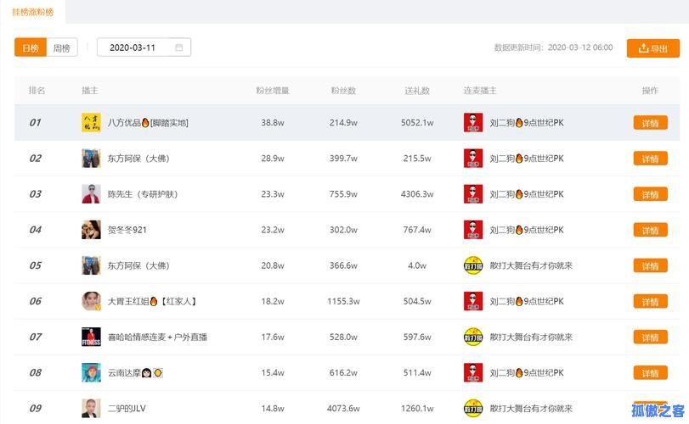Click 送礼数 column header
Screen dimensions: 689x424
tap(417, 91)
